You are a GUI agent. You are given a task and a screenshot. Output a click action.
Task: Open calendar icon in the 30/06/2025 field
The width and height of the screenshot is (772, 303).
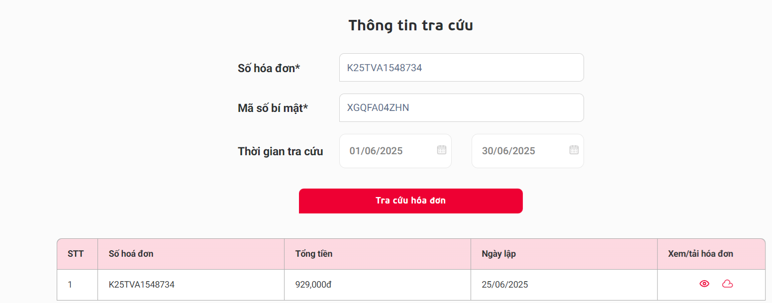(574, 150)
